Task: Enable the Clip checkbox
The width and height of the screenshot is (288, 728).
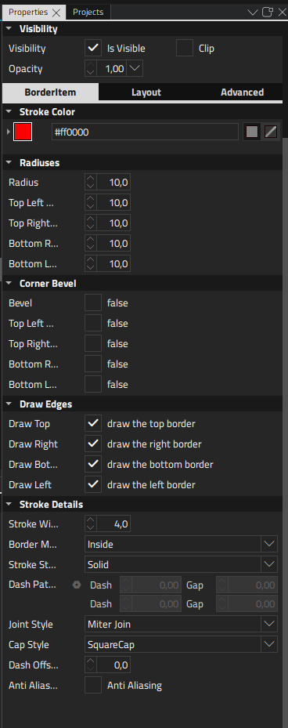Action: [x=185, y=48]
